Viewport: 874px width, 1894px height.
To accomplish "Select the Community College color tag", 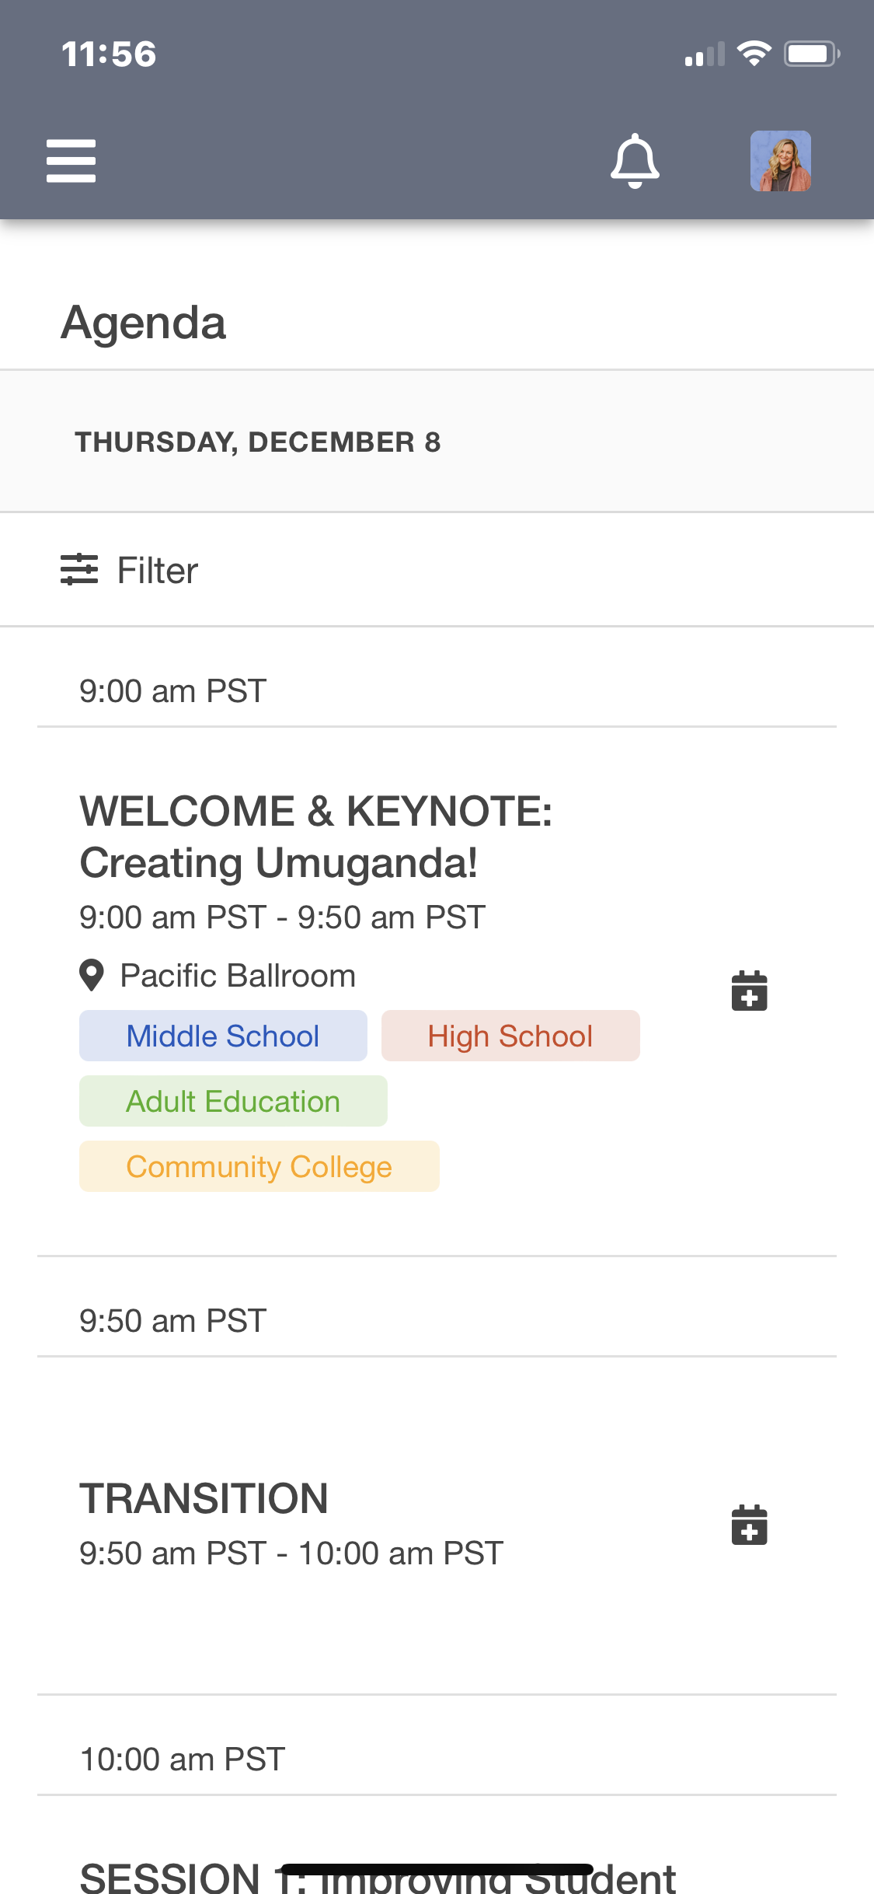I will 258,1165.
